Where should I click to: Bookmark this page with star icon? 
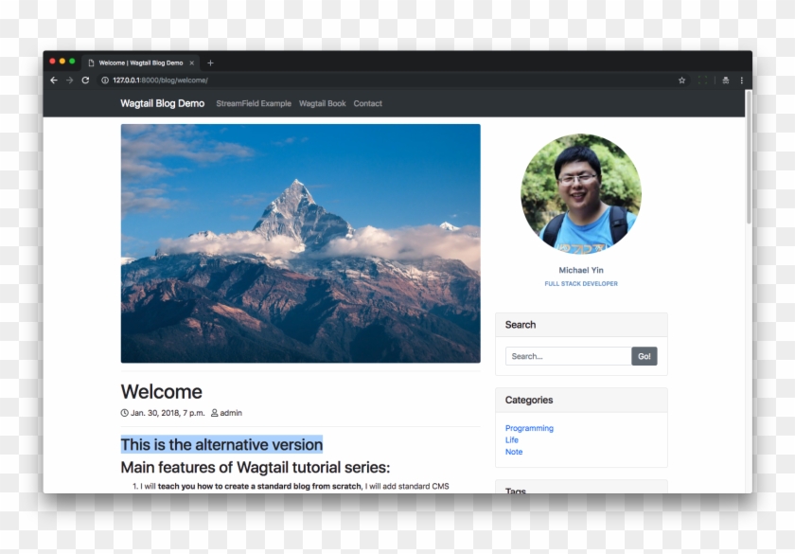pos(681,80)
